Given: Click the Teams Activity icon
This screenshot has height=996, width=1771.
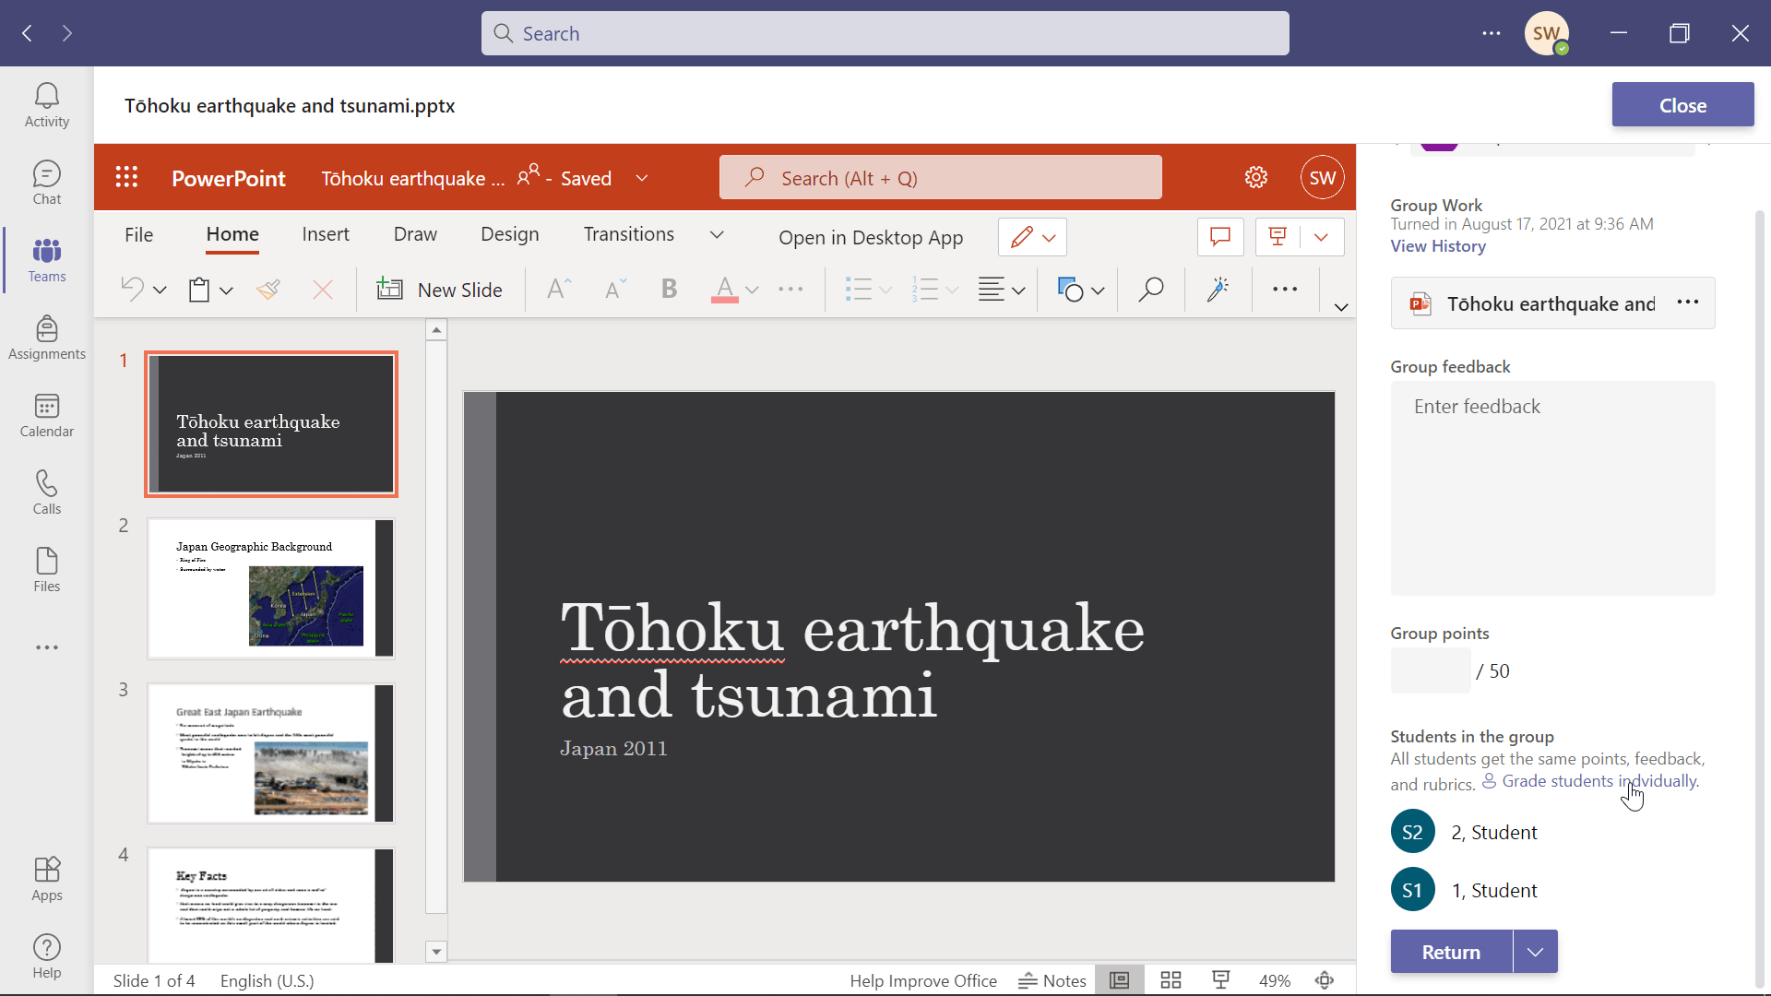Looking at the screenshot, I should tap(46, 103).
